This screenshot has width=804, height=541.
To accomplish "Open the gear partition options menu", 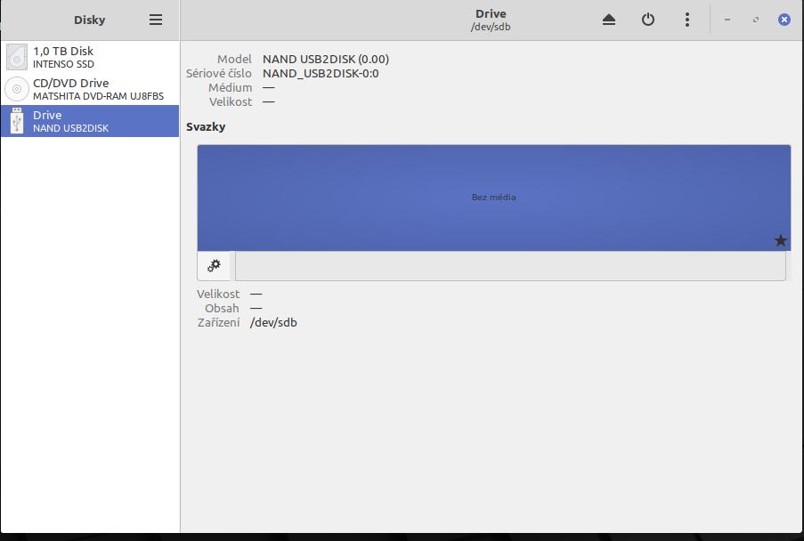I will click(215, 266).
